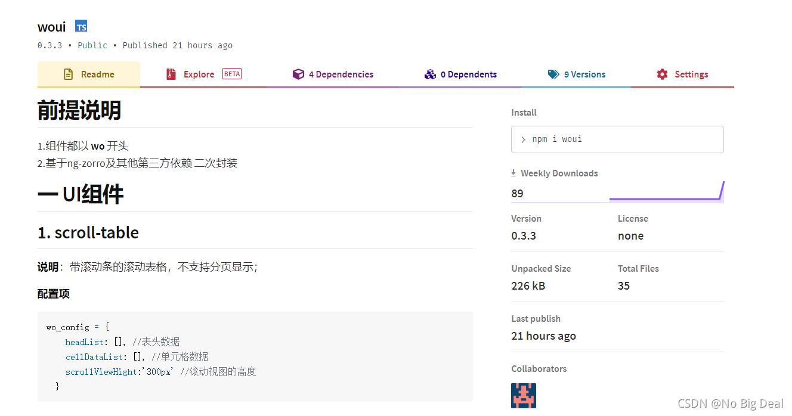
Task: Click the install prompt chevron icon
Action: coord(523,139)
